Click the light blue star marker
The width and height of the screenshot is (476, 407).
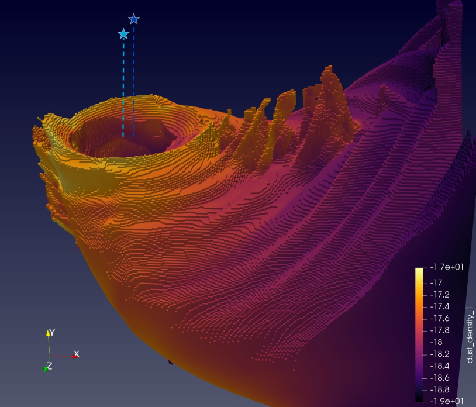(123, 34)
